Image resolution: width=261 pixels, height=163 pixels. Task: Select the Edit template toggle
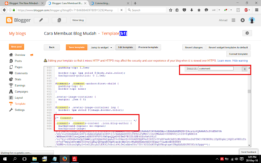pos(126,47)
